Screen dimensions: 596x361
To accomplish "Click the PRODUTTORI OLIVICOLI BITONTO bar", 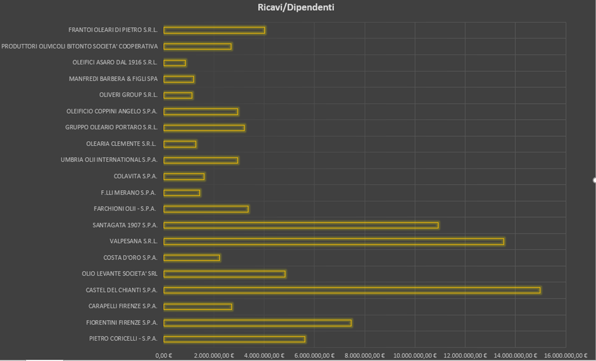I will pyautogui.click(x=198, y=46).
